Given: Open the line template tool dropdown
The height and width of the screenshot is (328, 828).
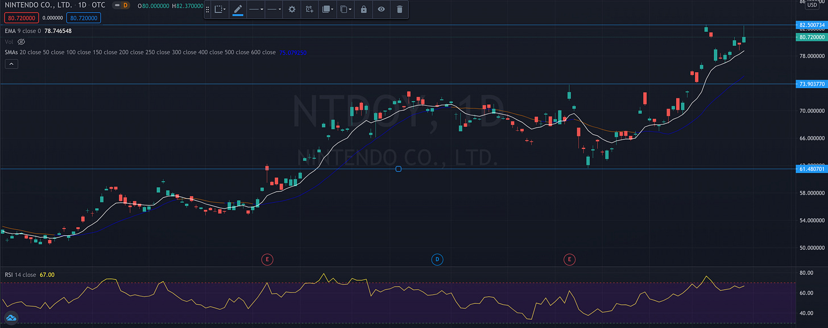Looking at the screenshot, I should coord(220,10).
